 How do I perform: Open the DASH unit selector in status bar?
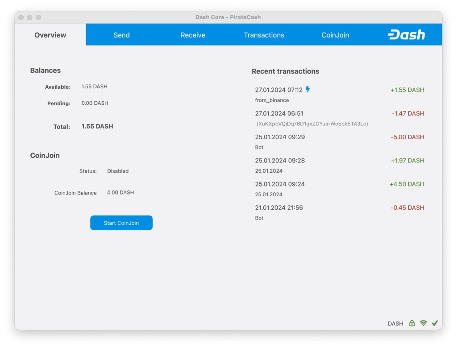[x=395, y=323]
